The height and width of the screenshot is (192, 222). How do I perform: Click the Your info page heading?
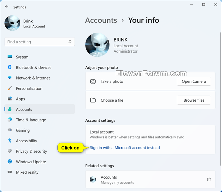(x=144, y=20)
